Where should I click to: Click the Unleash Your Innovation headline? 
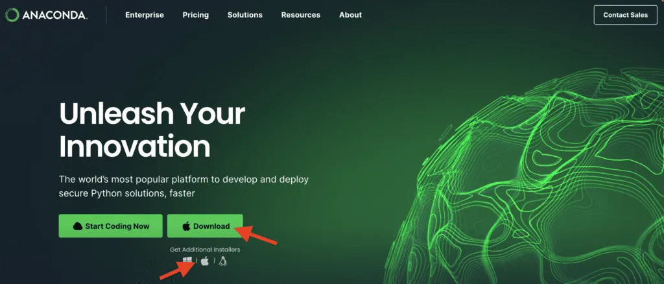(x=152, y=130)
